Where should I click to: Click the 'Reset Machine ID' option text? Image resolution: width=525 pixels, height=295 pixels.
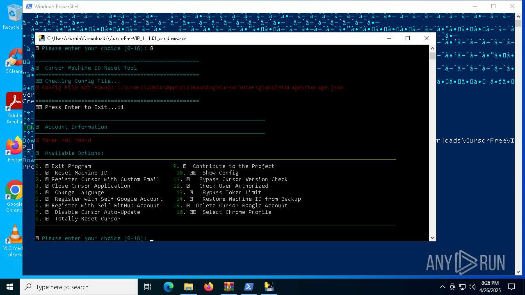coord(81,172)
